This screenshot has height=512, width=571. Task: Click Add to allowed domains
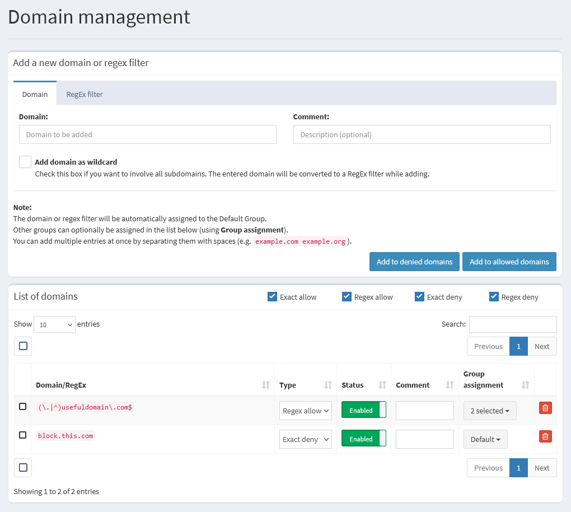[x=509, y=262]
